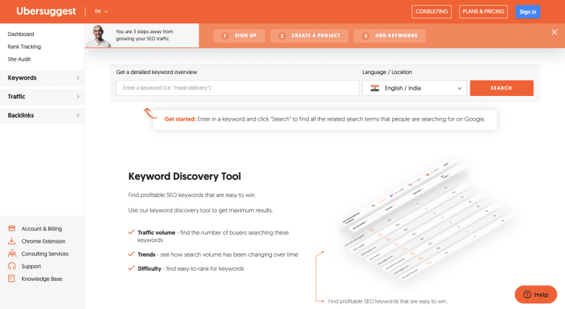
Task: Click the Account & Billing card icon
Action: click(11, 229)
